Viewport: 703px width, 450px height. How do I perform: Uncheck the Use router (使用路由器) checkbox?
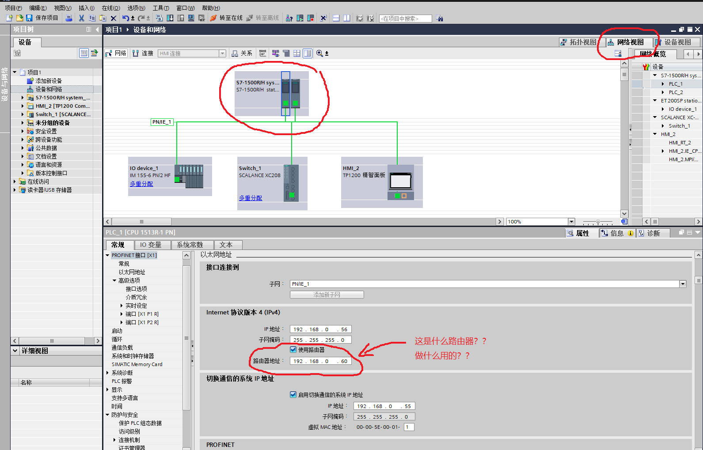pyautogui.click(x=293, y=350)
